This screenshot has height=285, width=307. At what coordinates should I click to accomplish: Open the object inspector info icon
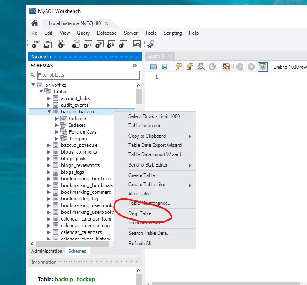pos(61,44)
